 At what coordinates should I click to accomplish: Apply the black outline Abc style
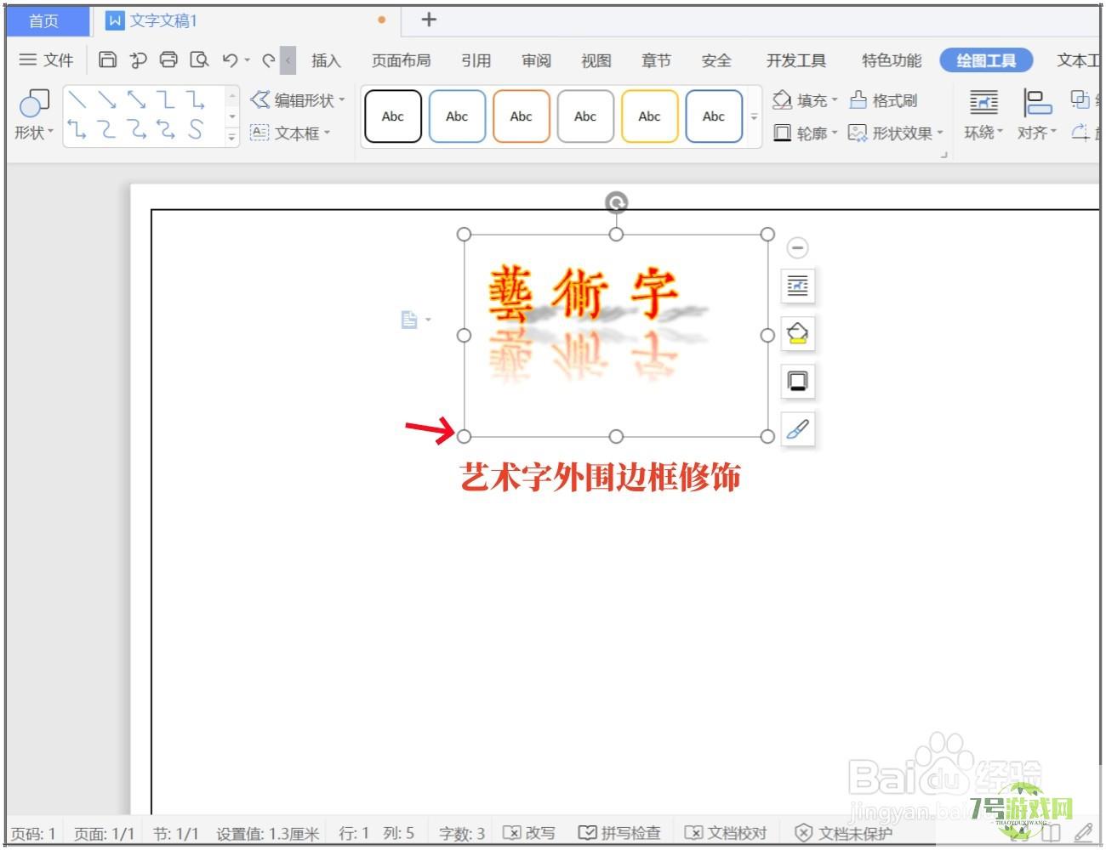(x=393, y=116)
